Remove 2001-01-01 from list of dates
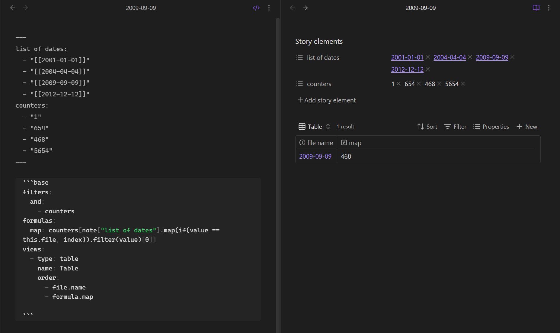This screenshot has width=560, height=333. pos(427,57)
